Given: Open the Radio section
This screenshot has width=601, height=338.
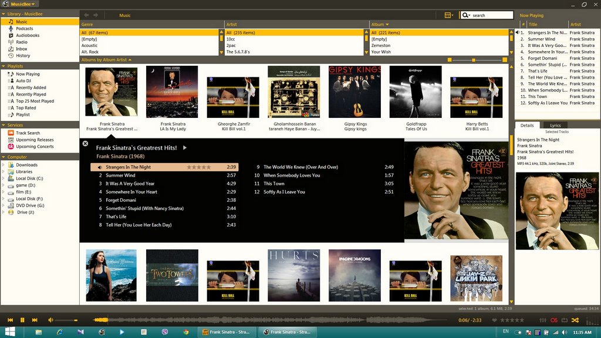Looking at the screenshot, I should pyautogui.click(x=21, y=42).
